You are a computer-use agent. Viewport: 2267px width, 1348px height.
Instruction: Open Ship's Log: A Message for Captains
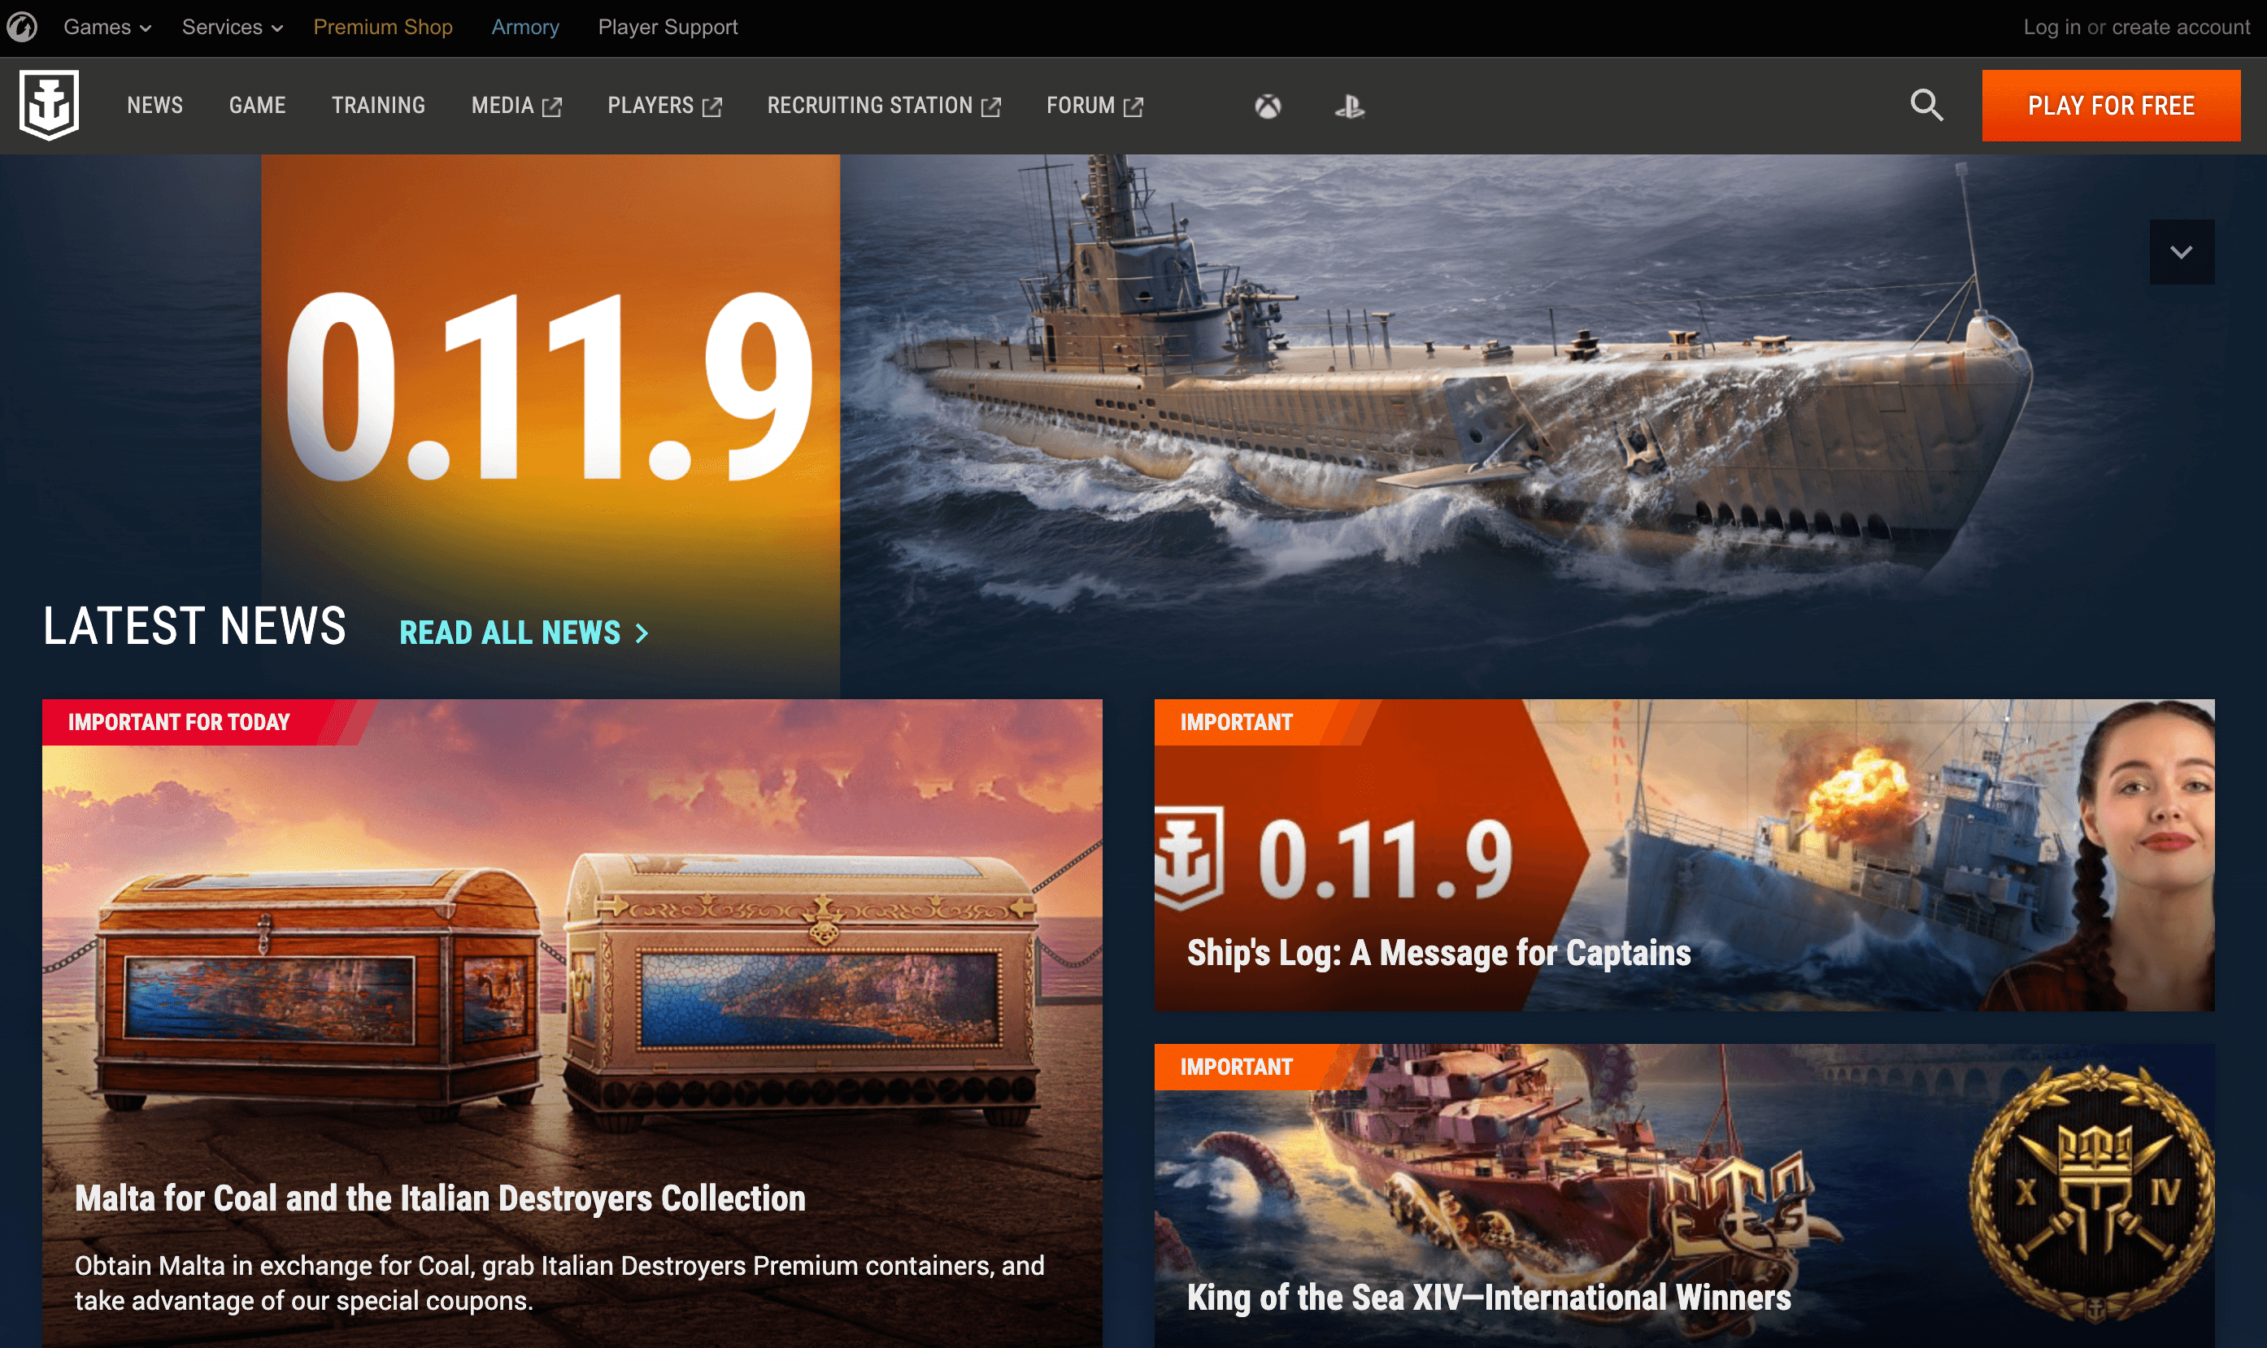tap(1438, 953)
